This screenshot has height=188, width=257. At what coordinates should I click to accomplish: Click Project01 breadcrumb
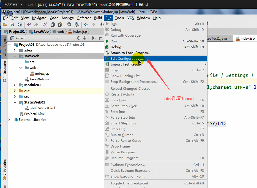(15, 31)
